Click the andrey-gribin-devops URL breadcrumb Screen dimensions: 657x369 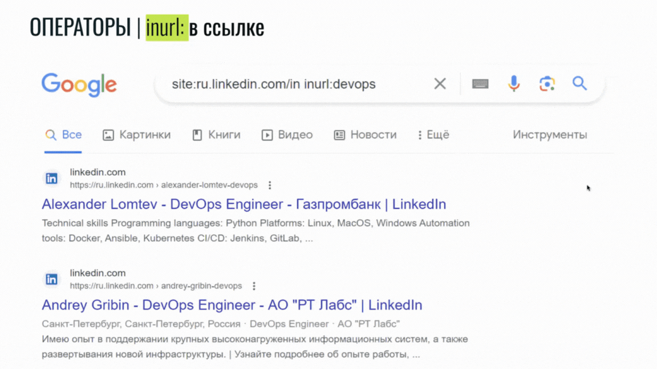(x=156, y=286)
